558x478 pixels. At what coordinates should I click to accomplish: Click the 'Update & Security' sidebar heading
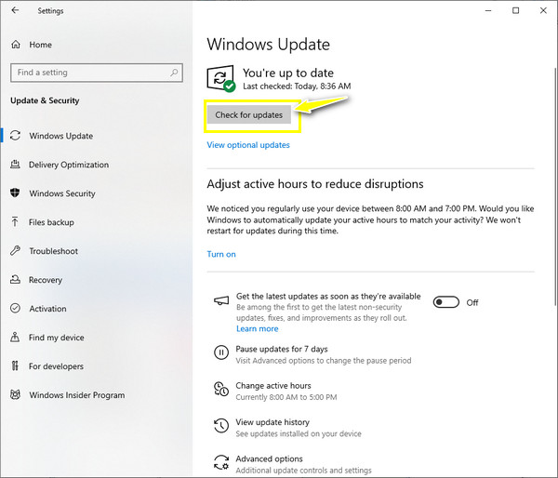tap(45, 100)
